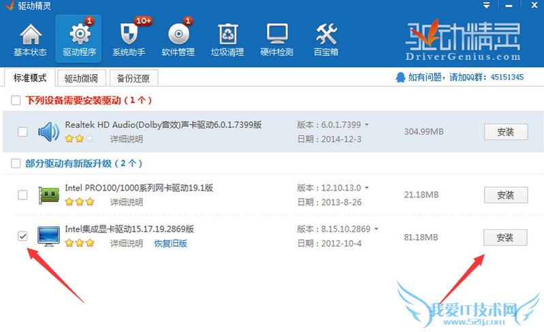544x332 pixels.
Task: Switch to the 驱动微调 tab
Action: pyautogui.click(x=81, y=78)
